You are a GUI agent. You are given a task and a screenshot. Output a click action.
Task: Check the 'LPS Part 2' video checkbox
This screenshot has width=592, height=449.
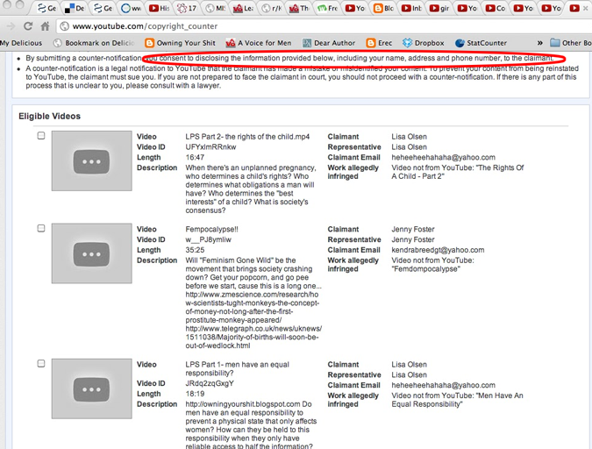pyautogui.click(x=41, y=136)
